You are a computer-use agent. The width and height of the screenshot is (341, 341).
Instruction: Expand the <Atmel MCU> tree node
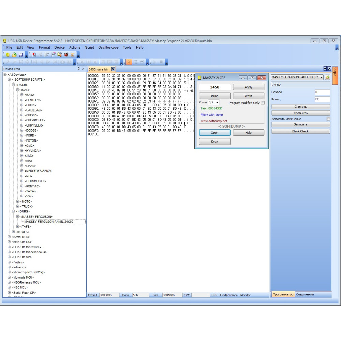9,237
